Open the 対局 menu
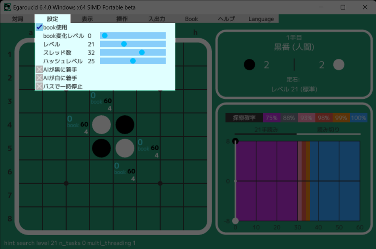Viewport: 376px width, 249px height. [x=17, y=19]
